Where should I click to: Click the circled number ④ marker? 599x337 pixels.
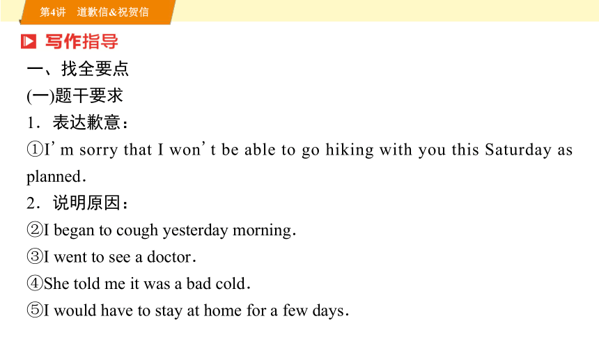tap(34, 283)
